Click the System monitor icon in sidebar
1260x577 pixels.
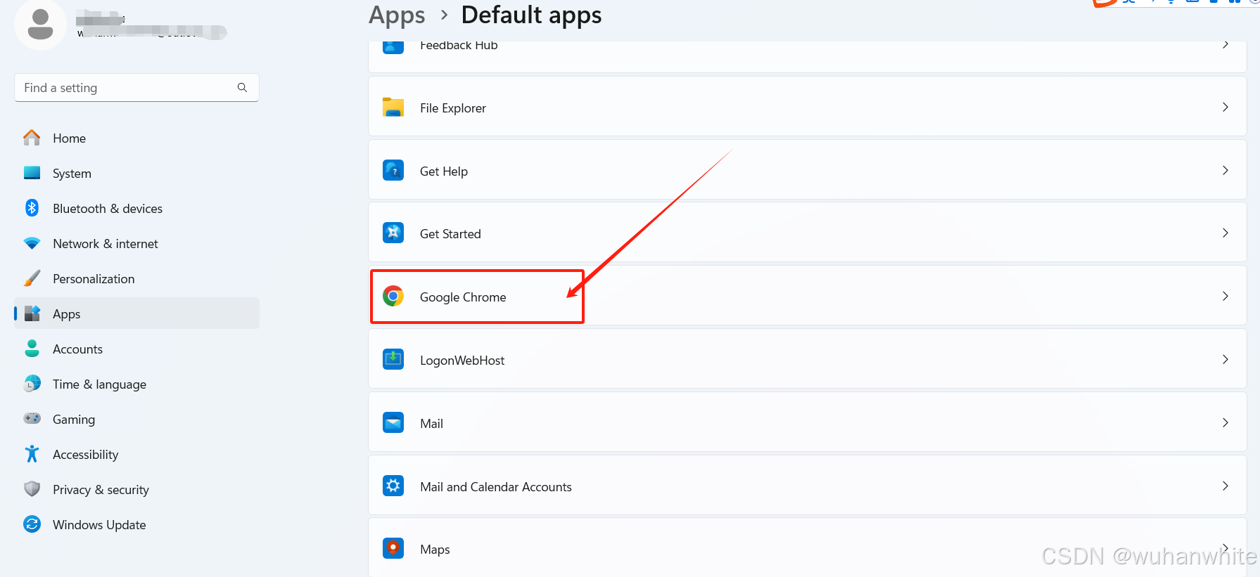(32, 173)
